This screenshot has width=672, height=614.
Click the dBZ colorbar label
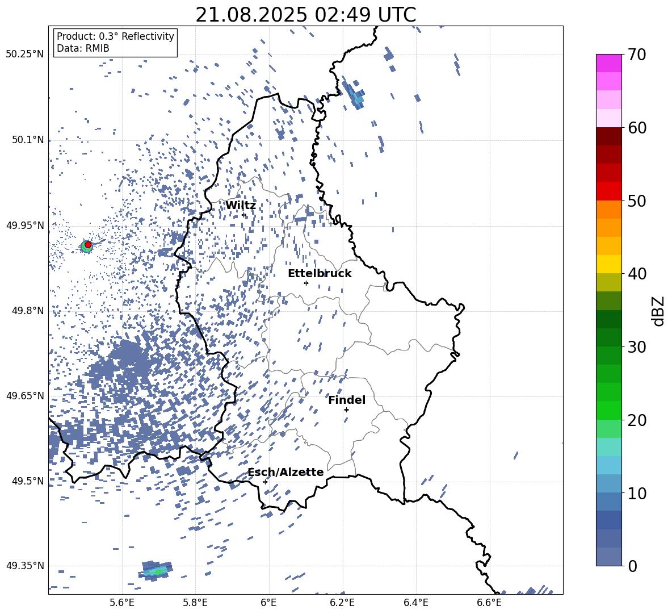(659, 311)
